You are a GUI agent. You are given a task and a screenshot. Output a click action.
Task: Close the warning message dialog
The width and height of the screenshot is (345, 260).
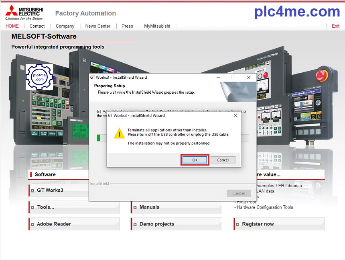(235, 115)
